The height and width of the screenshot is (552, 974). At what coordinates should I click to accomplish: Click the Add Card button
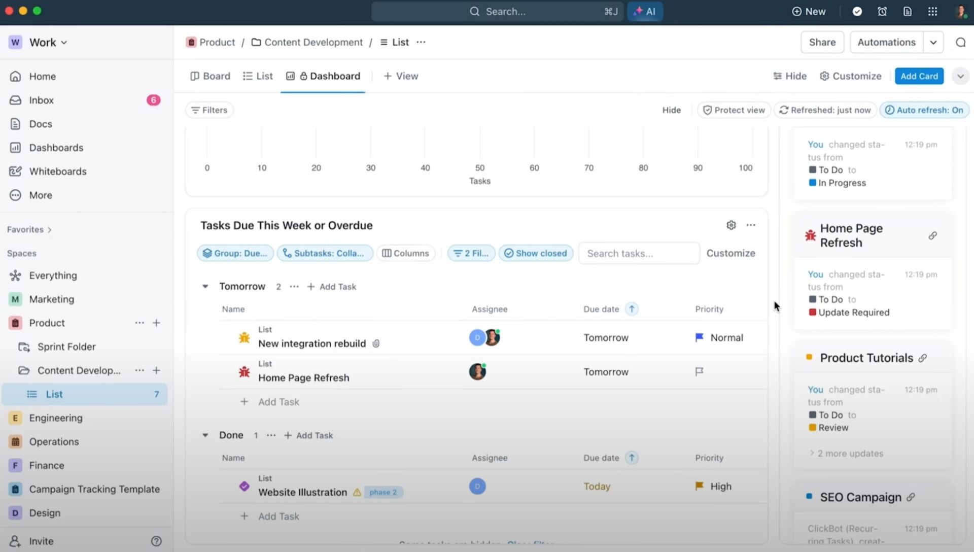pos(919,76)
